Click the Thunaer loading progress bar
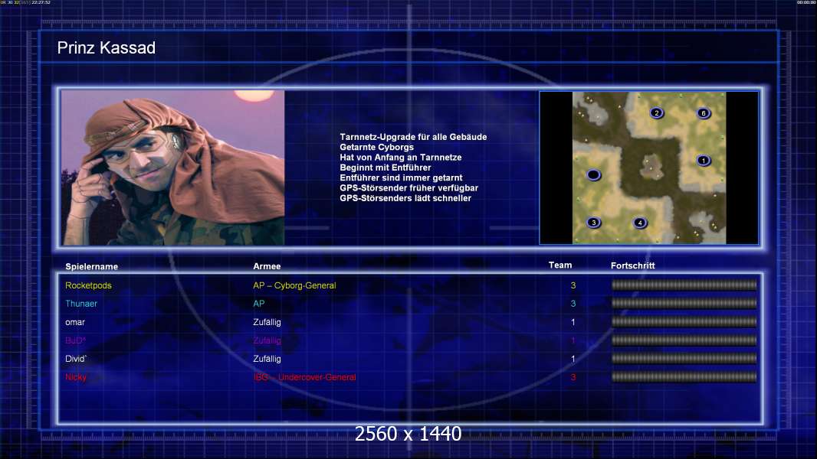Viewport: 817px width, 459px height. tap(684, 303)
